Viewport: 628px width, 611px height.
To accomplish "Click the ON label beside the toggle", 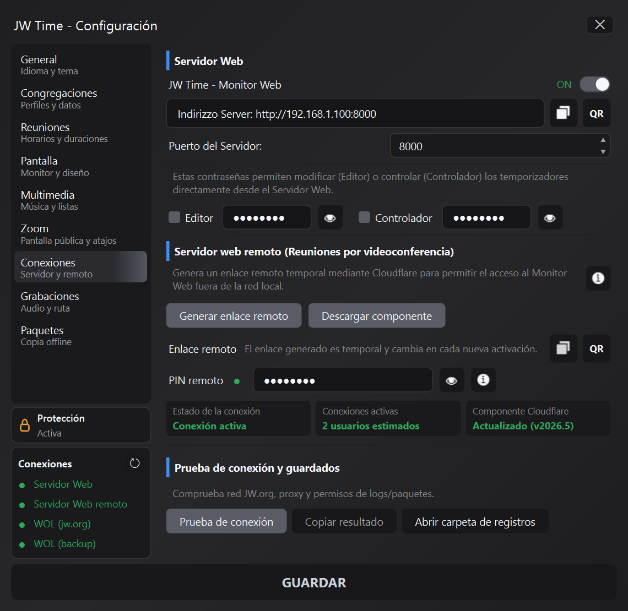I will (x=564, y=84).
